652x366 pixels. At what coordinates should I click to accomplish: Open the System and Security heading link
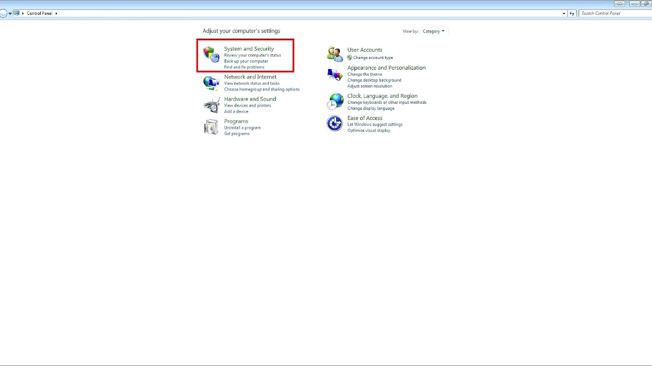[x=249, y=49]
